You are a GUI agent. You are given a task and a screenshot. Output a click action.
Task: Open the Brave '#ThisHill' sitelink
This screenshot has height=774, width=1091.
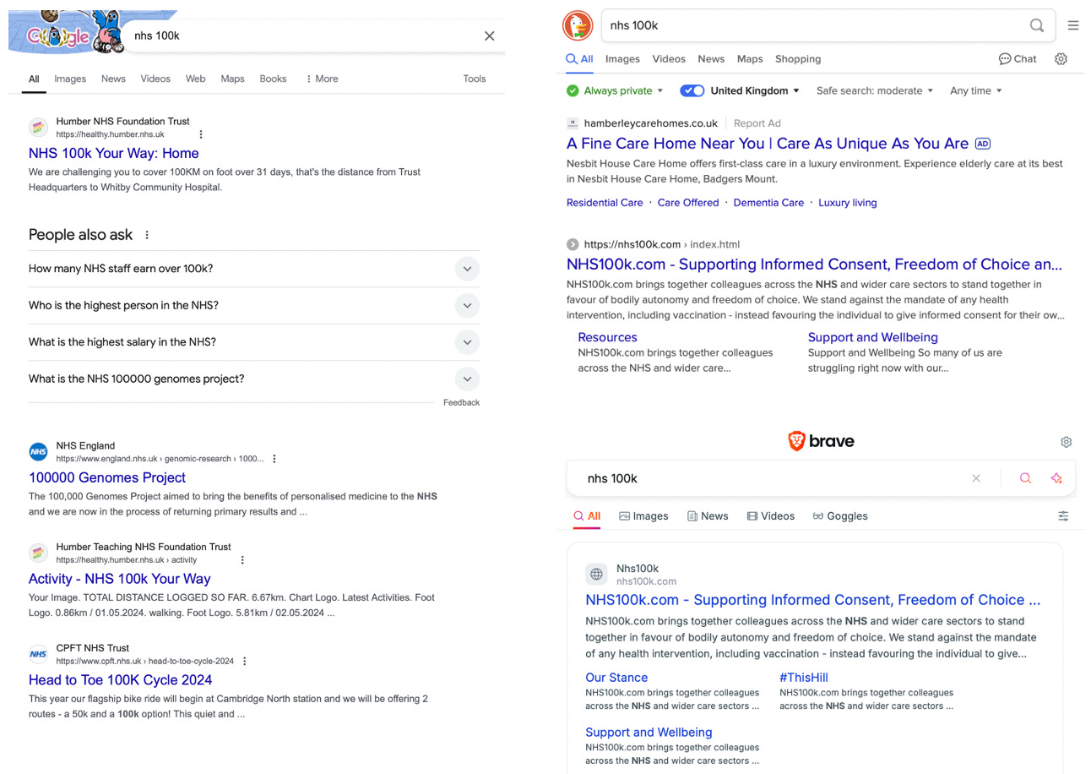804,678
